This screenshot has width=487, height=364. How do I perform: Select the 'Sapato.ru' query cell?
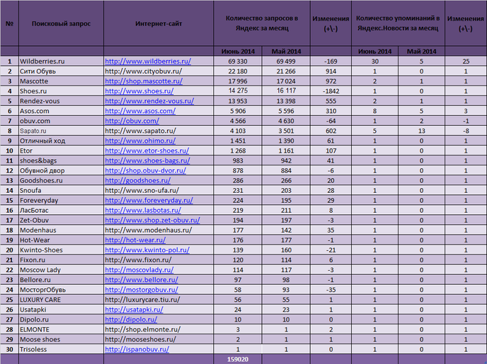(61, 131)
